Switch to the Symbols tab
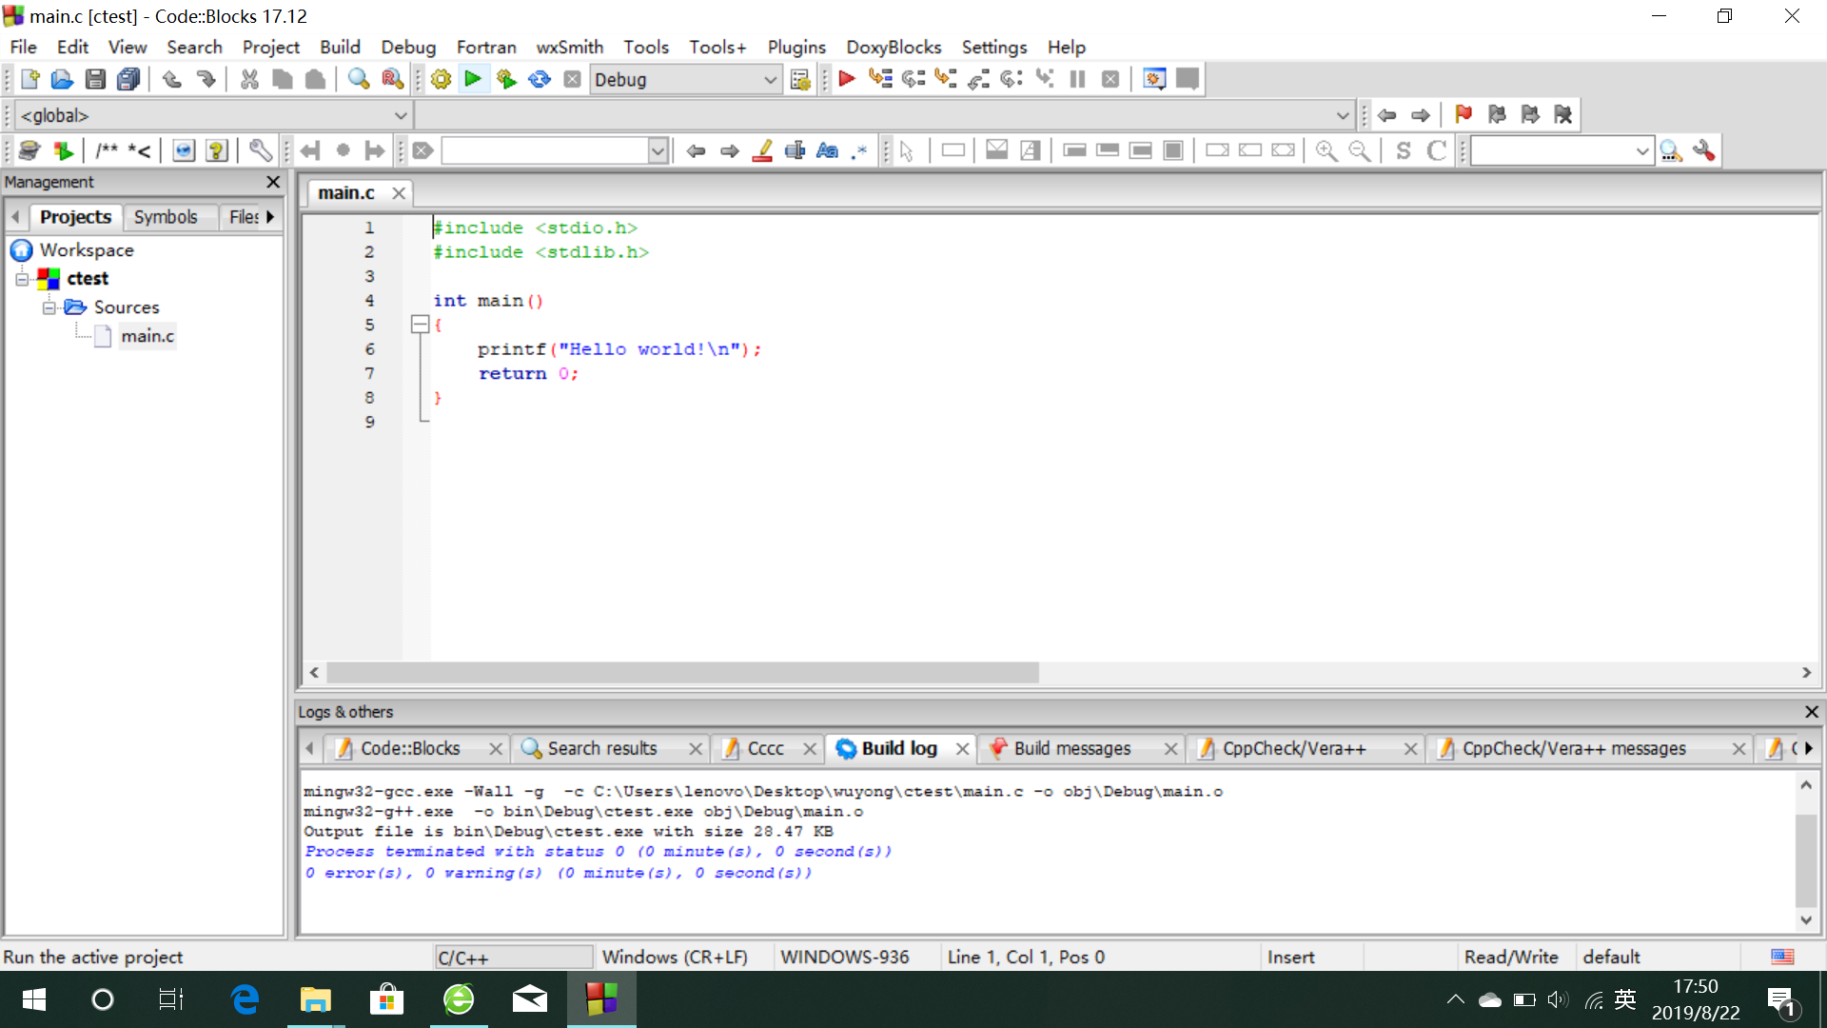This screenshot has height=1028, width=1827. pos(166,217)
